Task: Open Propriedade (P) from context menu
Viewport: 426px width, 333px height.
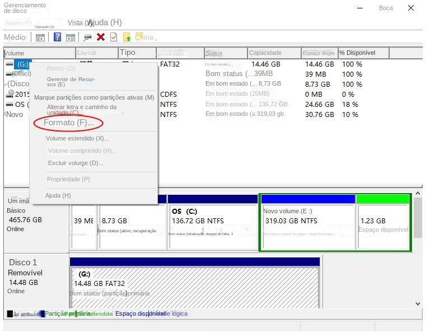Action: [68, 179]
